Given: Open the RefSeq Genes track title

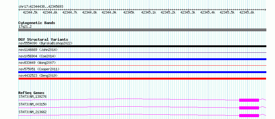Looking at the screenshot, I should click(x=32, y=93).
